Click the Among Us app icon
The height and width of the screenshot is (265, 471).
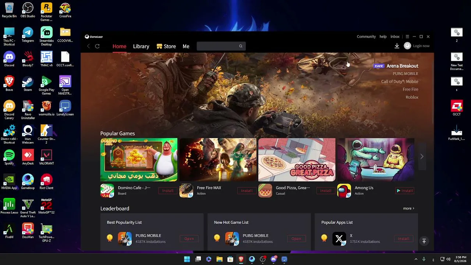pyautogui.click(x=344, y=191)
